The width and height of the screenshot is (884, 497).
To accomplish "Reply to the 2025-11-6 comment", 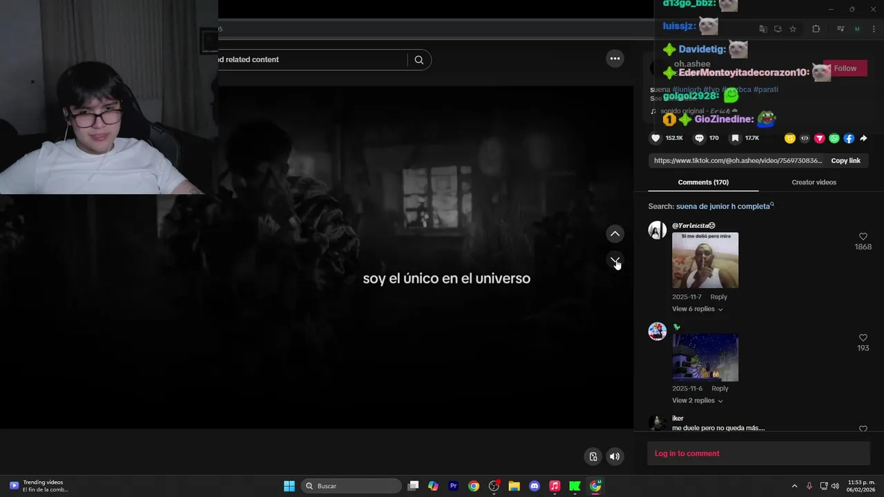I will pyautogui.click(x=720, y=389).
